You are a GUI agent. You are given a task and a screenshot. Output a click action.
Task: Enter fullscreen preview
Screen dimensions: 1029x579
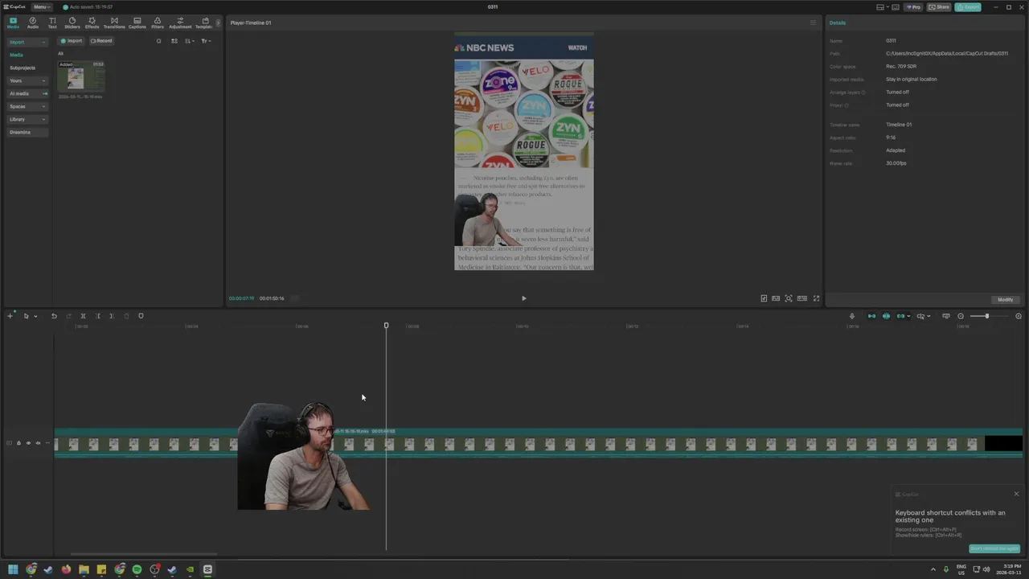coord(816,298)
